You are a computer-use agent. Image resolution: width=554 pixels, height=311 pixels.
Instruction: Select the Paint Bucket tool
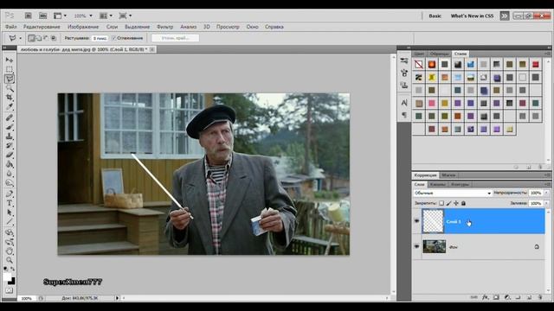tap(10, 164)
